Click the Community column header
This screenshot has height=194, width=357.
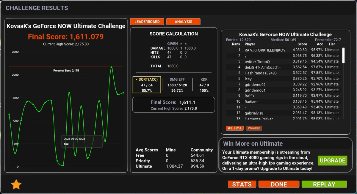202,150
